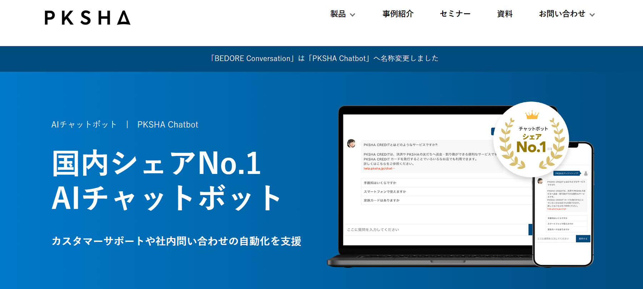
Task: Click the crown icon on No.1 badge
Action: pyautogui.click(x=532, y=115)
